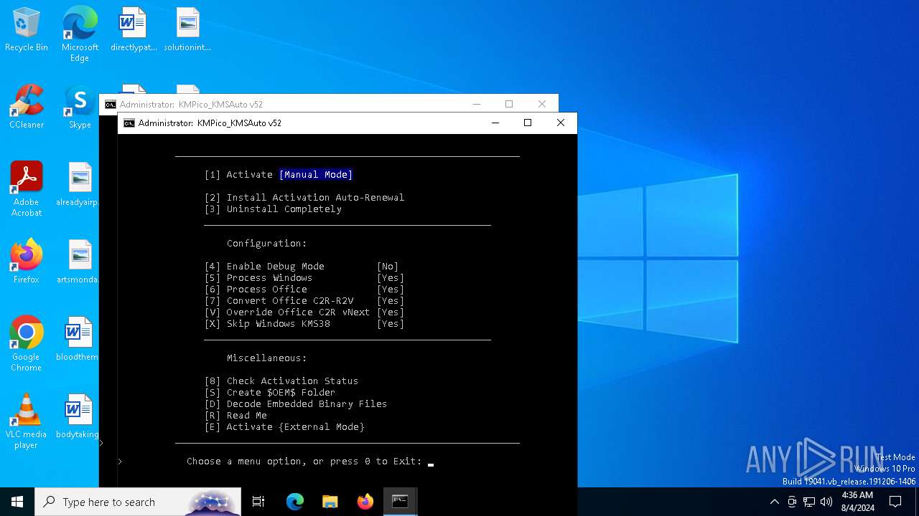Open File Explorer from the taskbar
This screenshot has width=919, height=516.
tap(330, 502)
